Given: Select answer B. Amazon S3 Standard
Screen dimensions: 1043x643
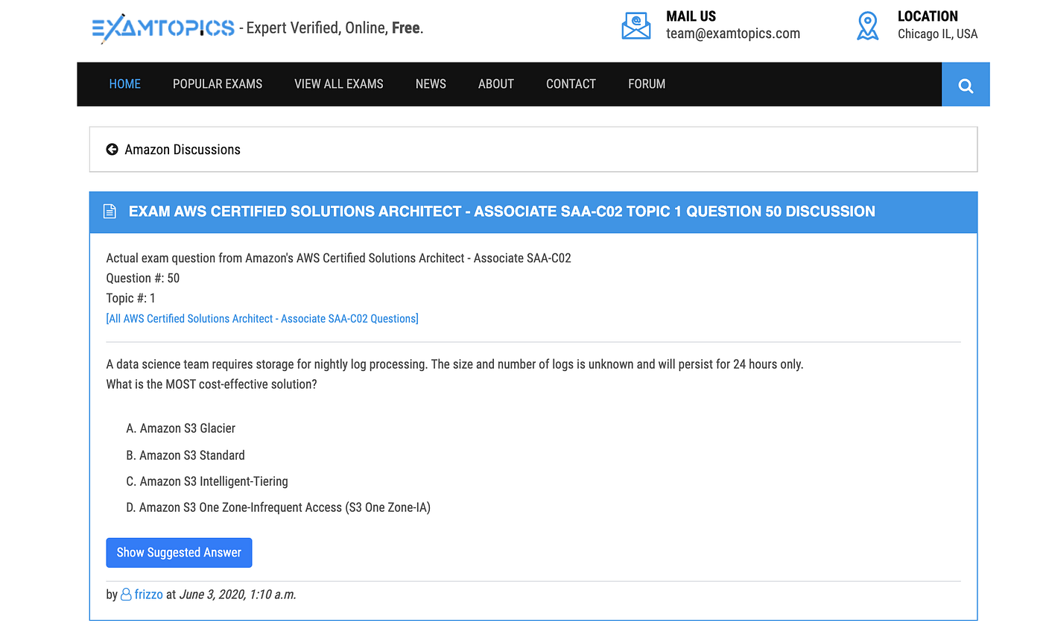Looking at the screenshot, I should click(x=186, y=455).
